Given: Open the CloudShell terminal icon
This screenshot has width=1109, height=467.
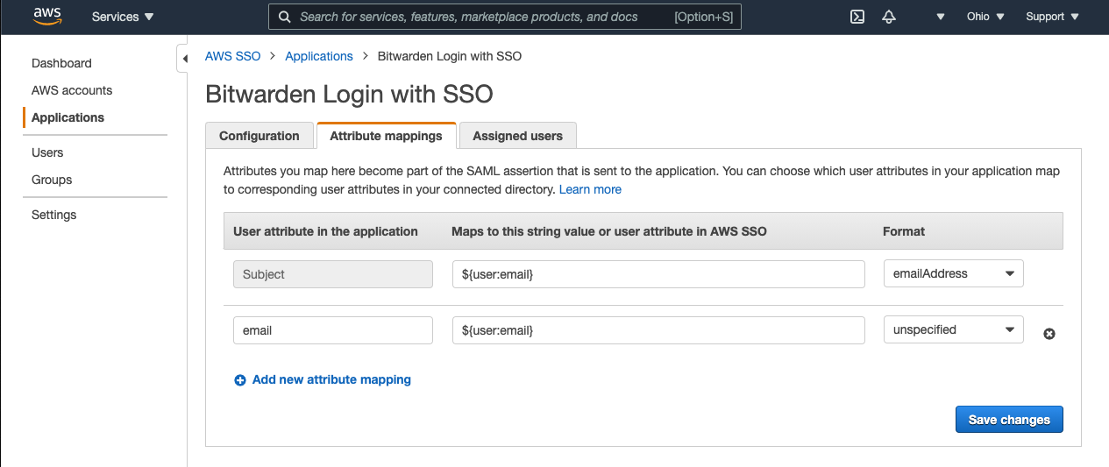Looking at the screenshot, I should pos(857,17).
